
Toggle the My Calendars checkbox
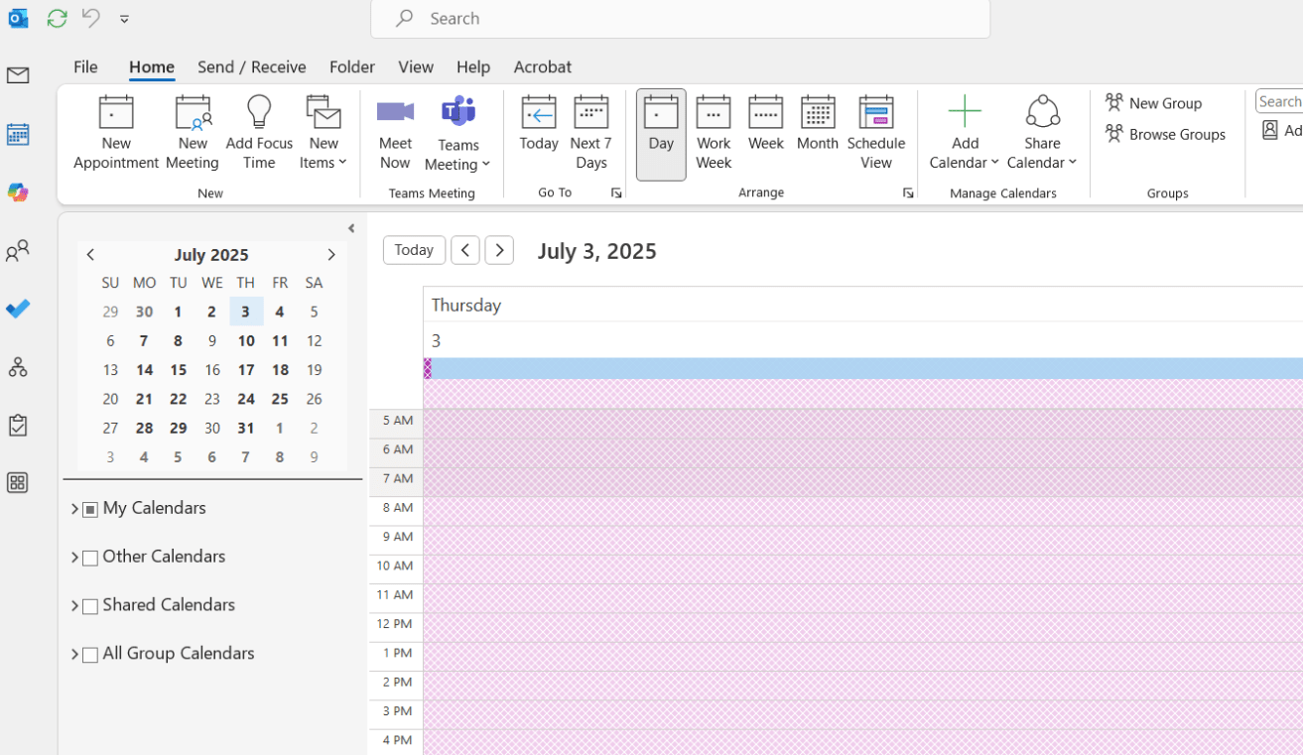pyautogui.click(x=90, y=510)
